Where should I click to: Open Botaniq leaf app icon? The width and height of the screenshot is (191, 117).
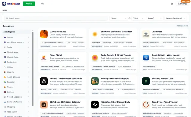coord(146,81)
